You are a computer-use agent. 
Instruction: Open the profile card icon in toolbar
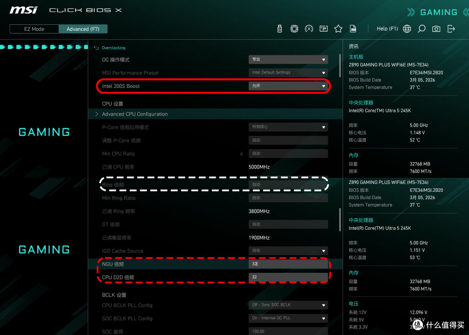coord(324,29)
